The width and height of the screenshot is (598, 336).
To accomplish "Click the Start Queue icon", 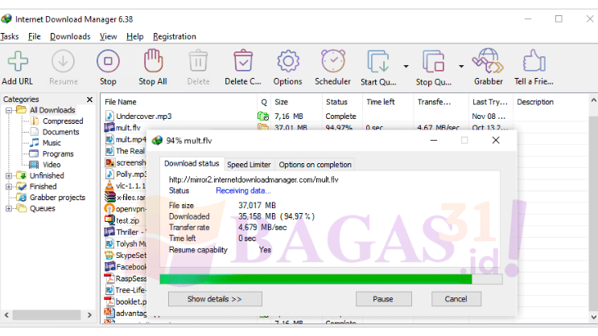I will 377,63.
